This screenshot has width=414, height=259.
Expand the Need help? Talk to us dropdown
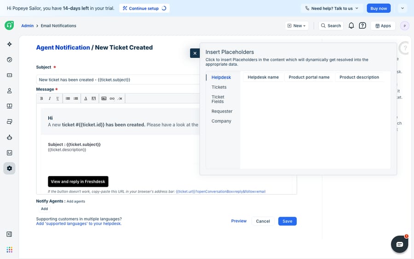332,8
